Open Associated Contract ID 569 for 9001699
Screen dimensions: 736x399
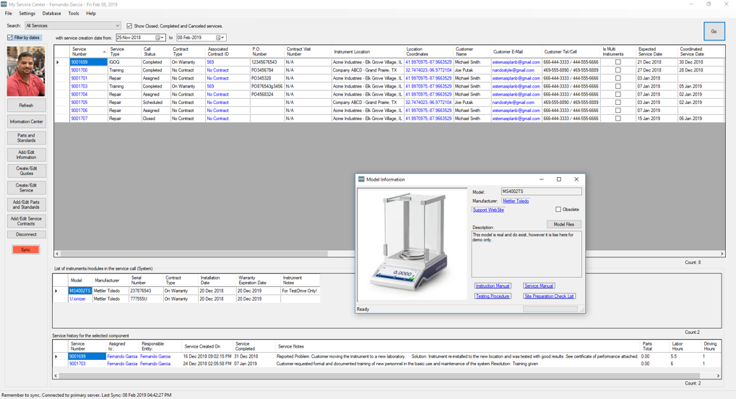(210, 62)
